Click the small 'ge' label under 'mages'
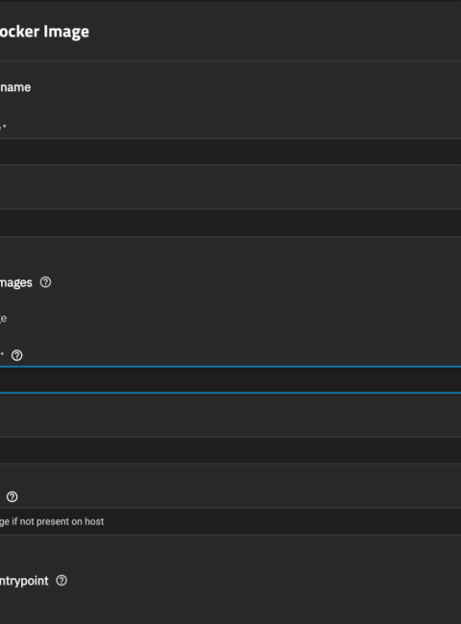Viewport: 461px width, 624px height. [x=3, y=319]
